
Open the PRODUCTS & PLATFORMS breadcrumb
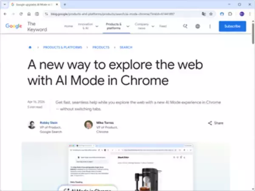click(62, 47)
